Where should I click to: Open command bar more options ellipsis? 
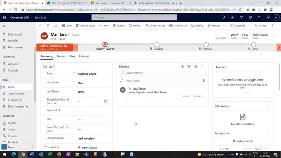(272, 25)
